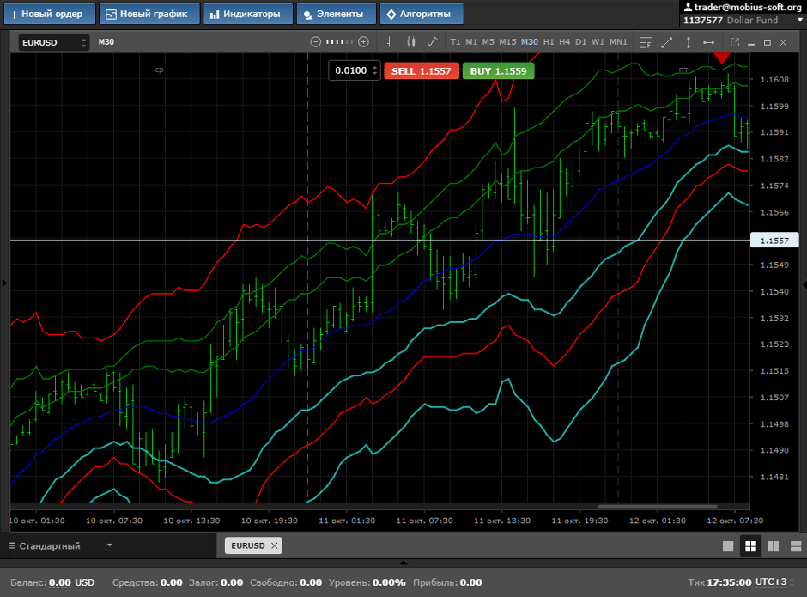The width and height of the screenshot is (807, 597).
Task: Select the four-grid chart layout icon
Action: click(x=751, y=546)
